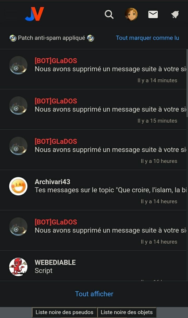Open the JV logo home link

tap(34, 14)
